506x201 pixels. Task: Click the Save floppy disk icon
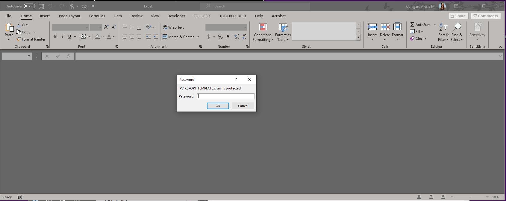point(41,6)
